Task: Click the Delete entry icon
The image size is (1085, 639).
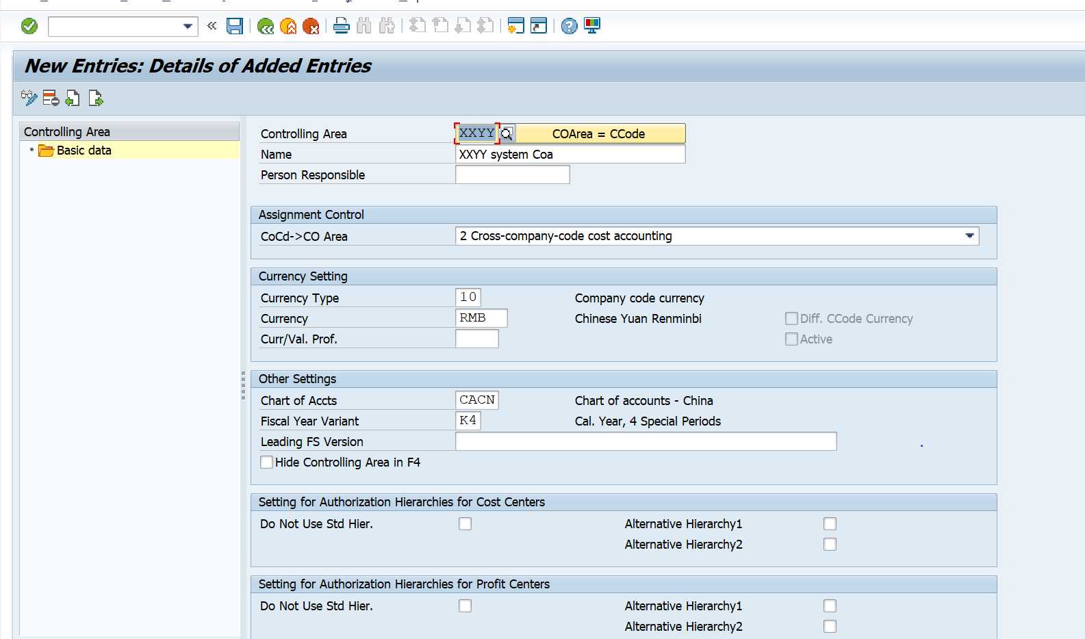Action: (x=51, y=99)
